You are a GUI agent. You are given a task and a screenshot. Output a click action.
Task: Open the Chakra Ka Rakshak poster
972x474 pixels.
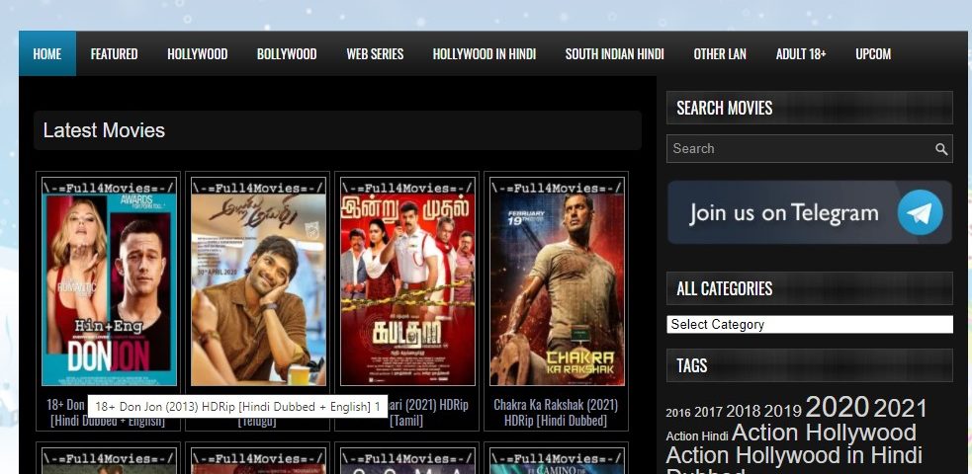pos(558,281)
